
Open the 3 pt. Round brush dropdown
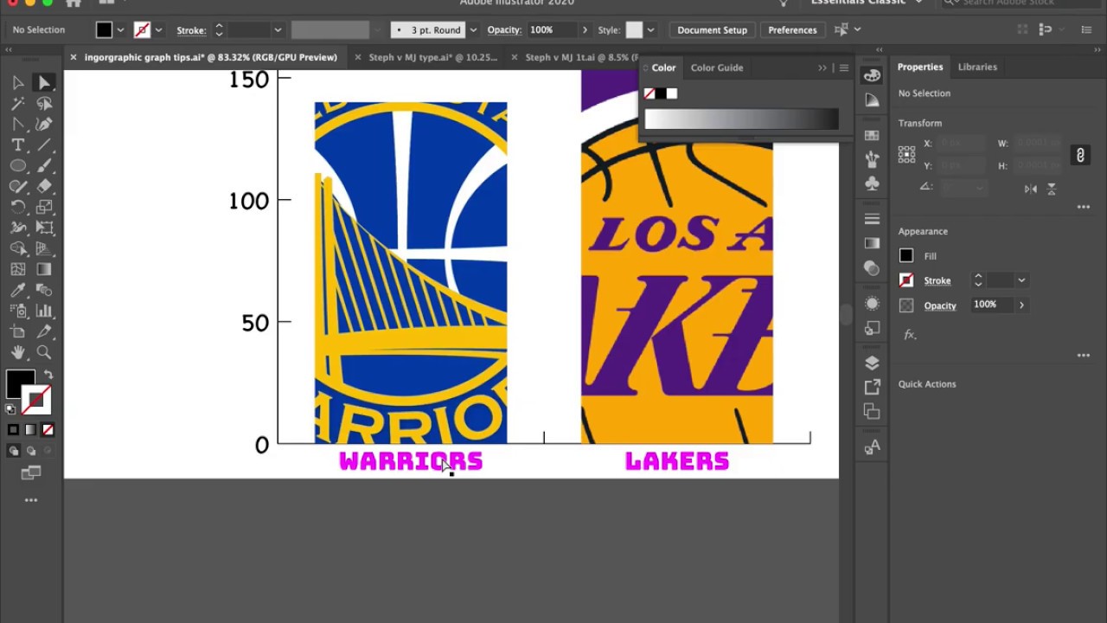473,30
